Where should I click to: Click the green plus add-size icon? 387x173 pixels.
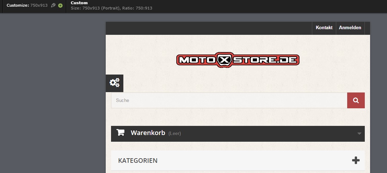pos(60,5)
